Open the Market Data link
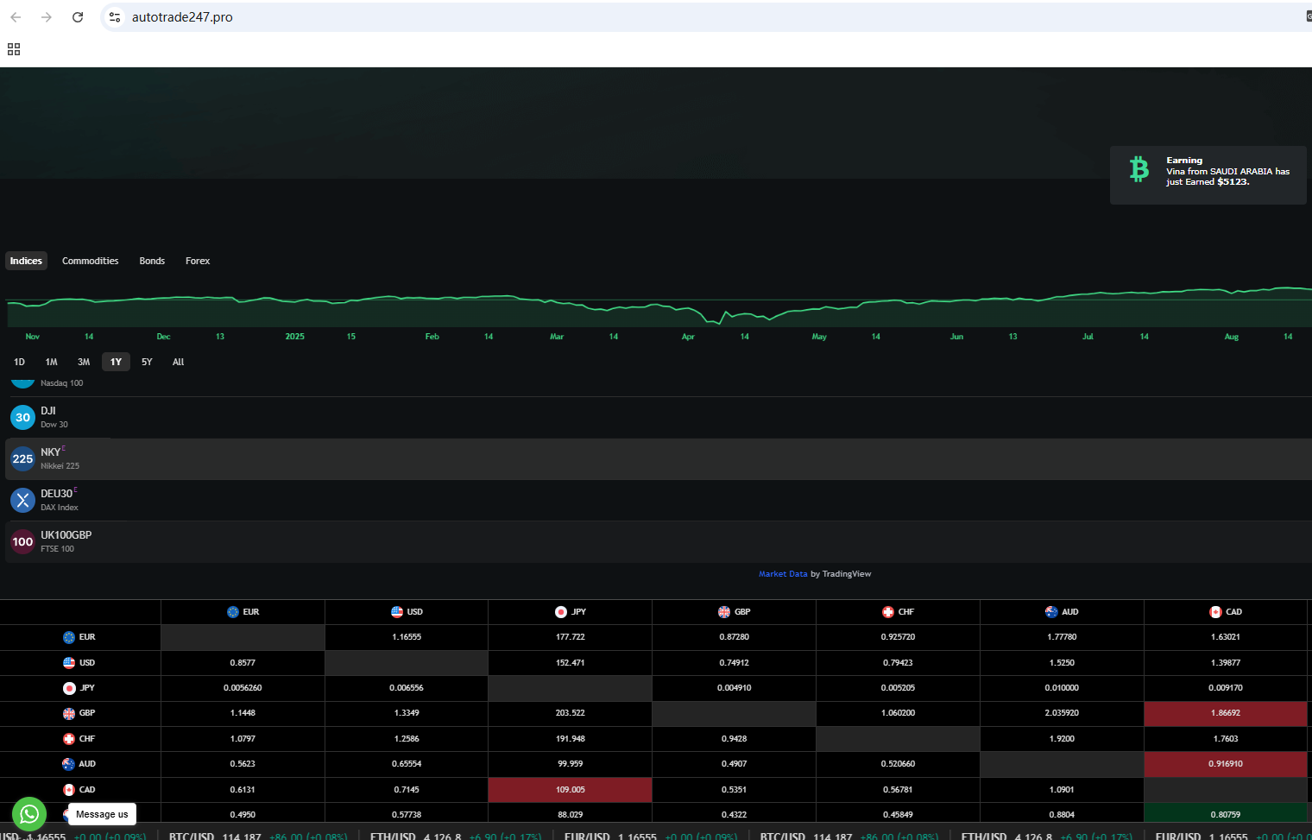Viewport: 1312px width, 840px height. [x=783, y=574]
